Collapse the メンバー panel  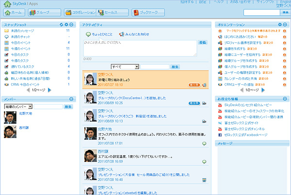coord(71,99)
